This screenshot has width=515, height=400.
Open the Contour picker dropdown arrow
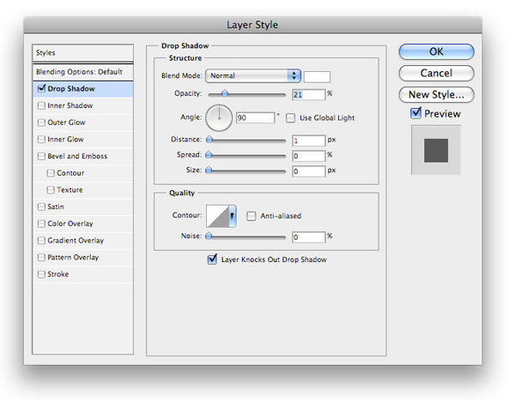pos(233,216)
